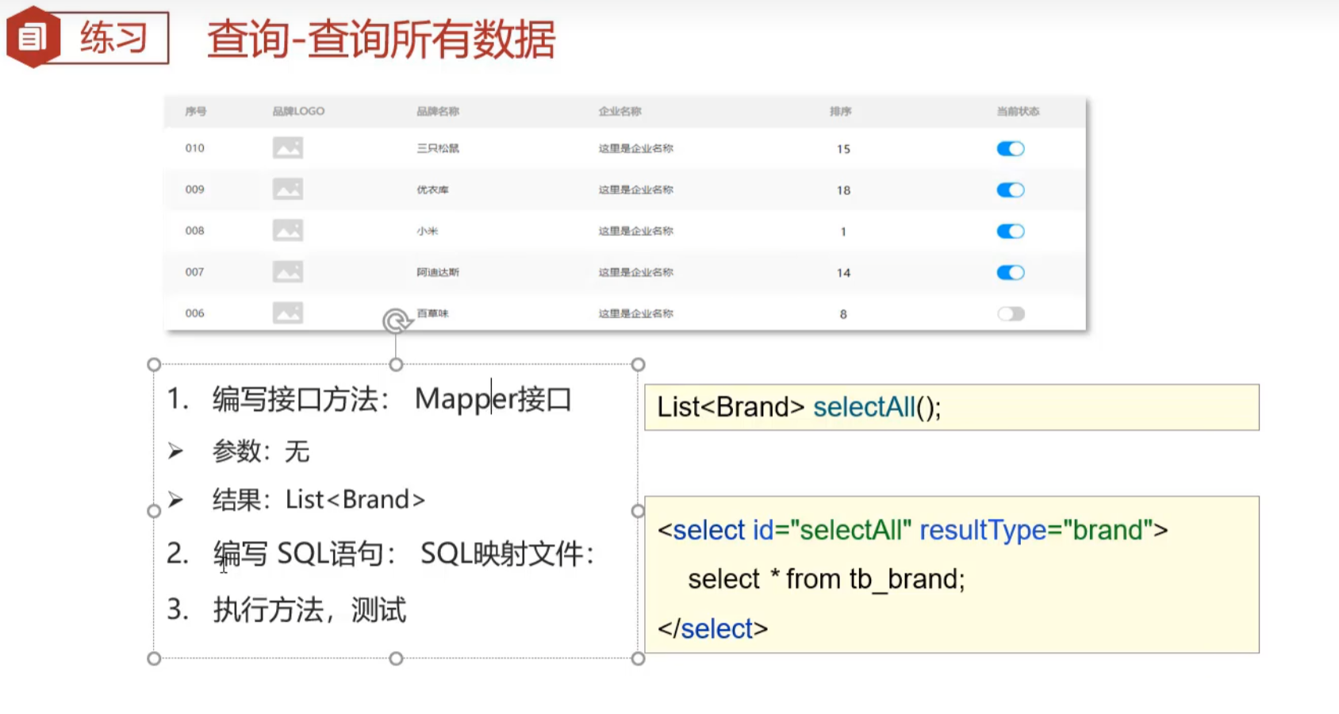Screen dimensions: 1339x714
Task: Click the left-middle handle of the text box
Action: [154, 511]
